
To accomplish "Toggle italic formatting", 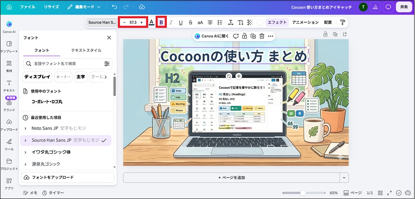I will tap(171, 22).
